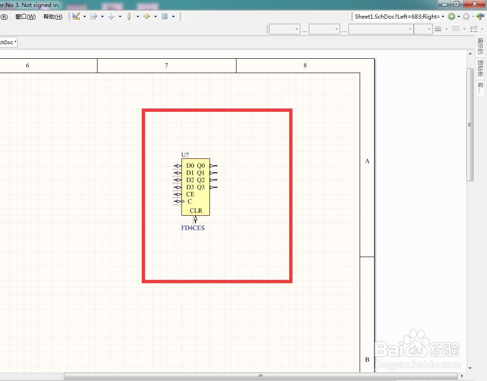Click the grey Forward navigation button
The image size is (487, 381).
pos(466,16)
